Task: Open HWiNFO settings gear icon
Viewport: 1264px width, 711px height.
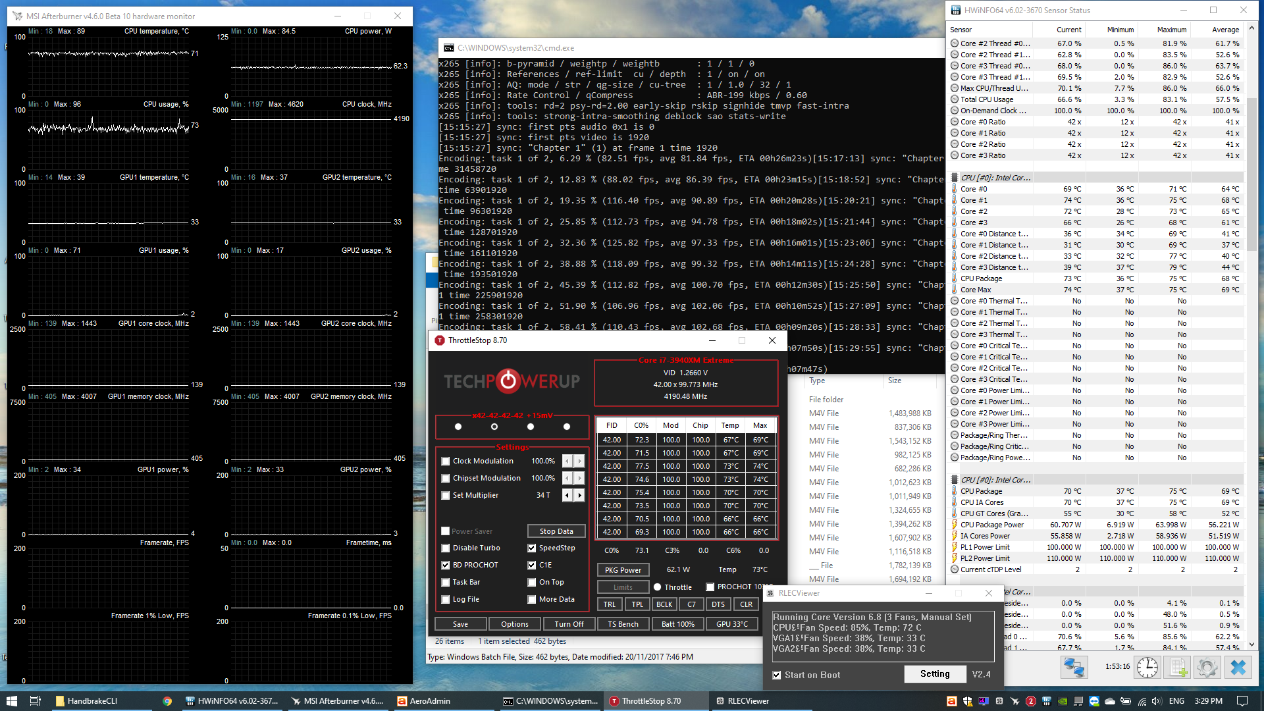Action: tap(1207, 668)
